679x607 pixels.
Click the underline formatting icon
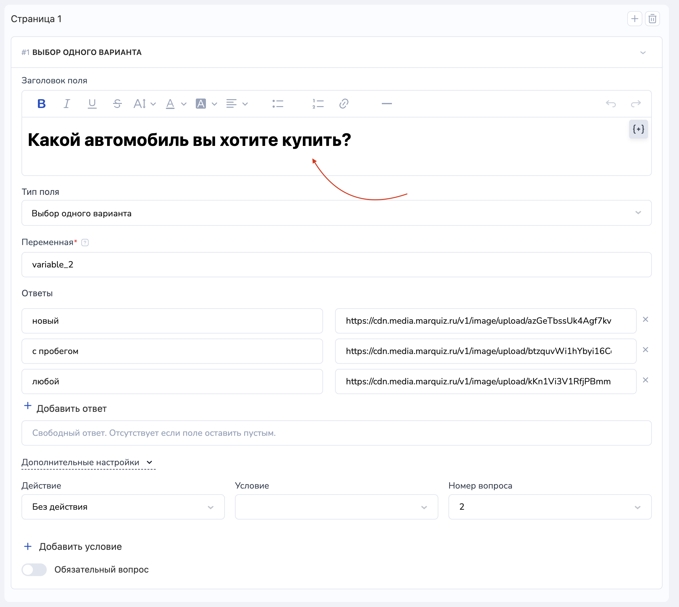tap(92, 104)
